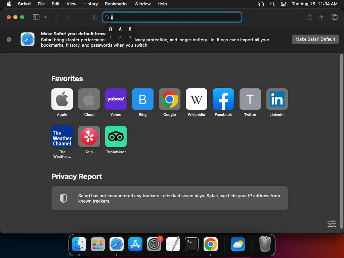Open the File menu
The image size is (344, 258).
click(41, 4)
